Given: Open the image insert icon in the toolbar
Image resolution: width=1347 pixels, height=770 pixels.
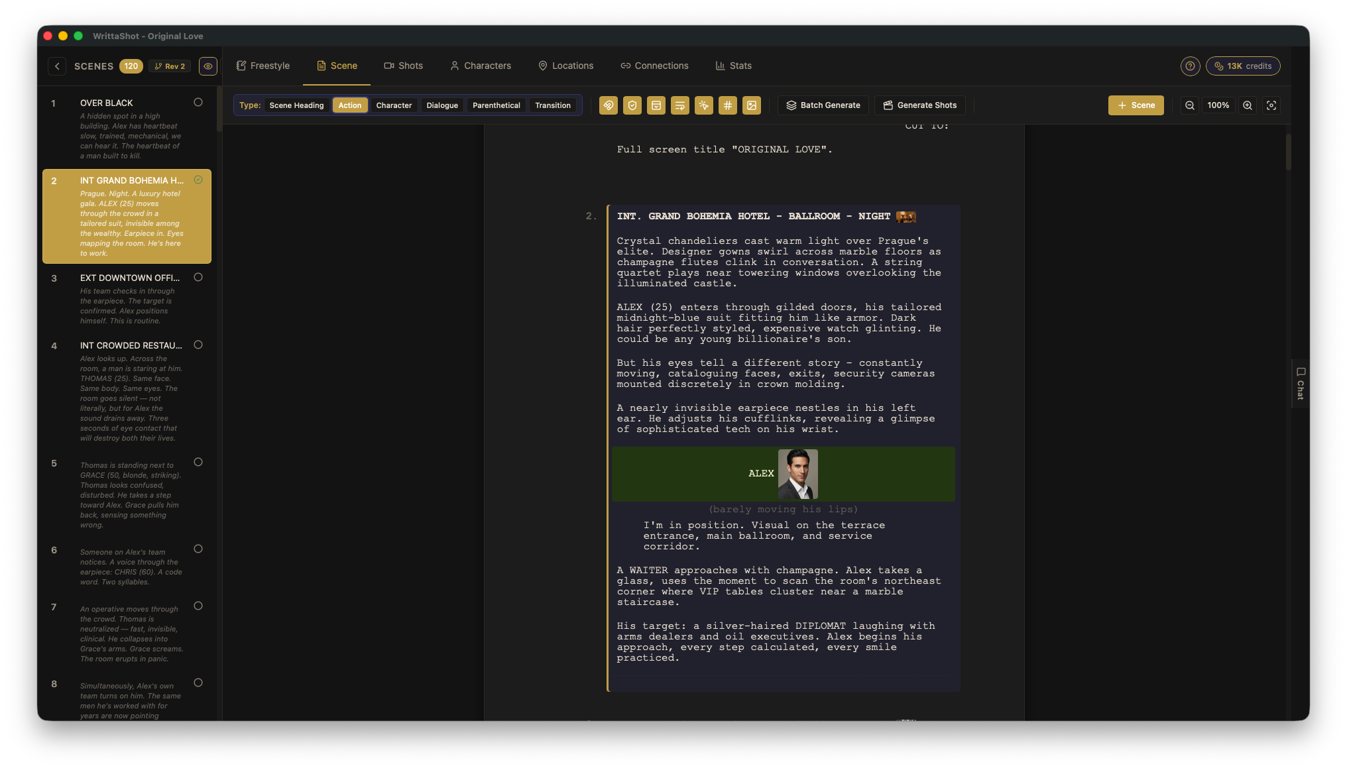Looking at the screenshot, I should click(x=751, y=105).
